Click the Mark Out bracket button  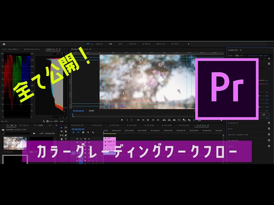click(x=131, y=120)
